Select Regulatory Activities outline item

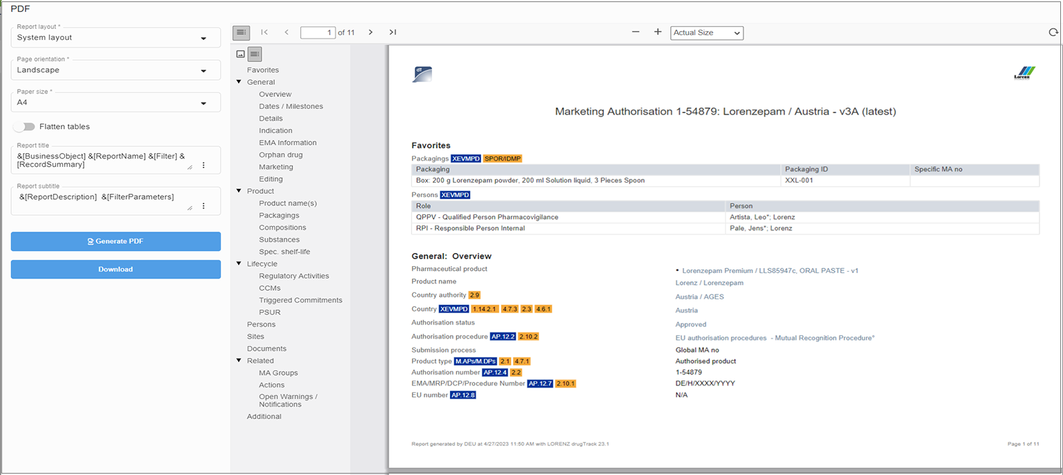point(294,276)
